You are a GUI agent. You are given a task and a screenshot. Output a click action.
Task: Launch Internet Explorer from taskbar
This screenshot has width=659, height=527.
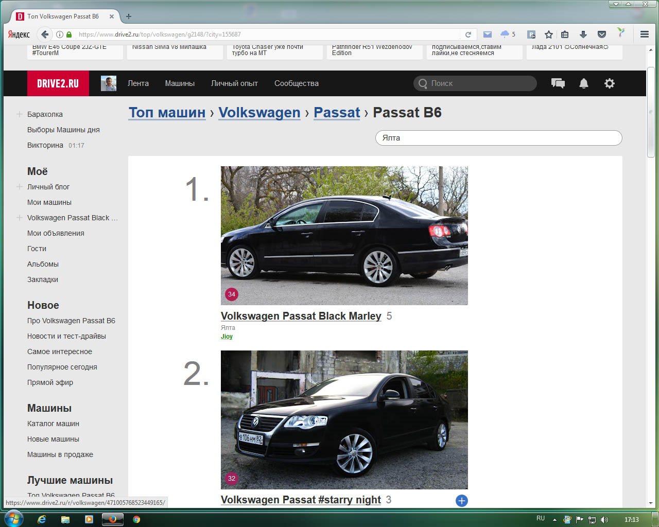(x=42, y=519)
